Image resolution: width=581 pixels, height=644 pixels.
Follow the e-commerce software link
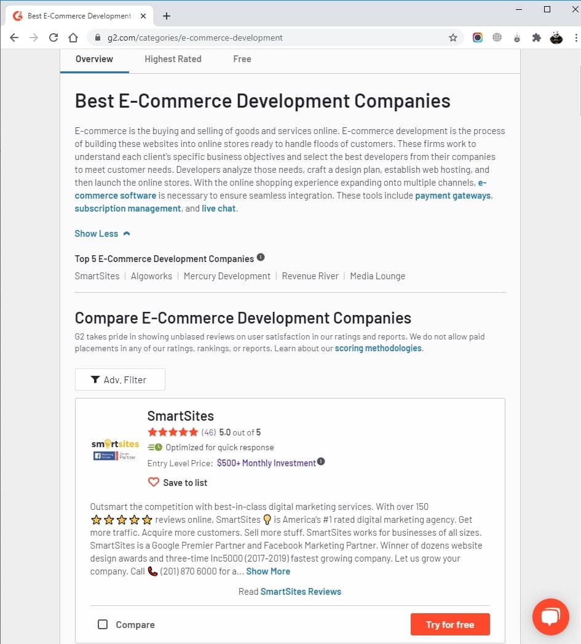(116, 196)
